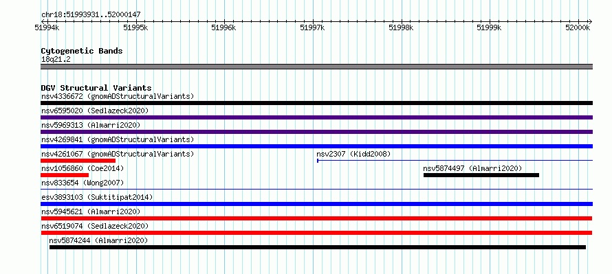Click the nsv6595020 Sedlazeck2020 label
The width and height of the screenshot is (612, 274).
(95, 111)
